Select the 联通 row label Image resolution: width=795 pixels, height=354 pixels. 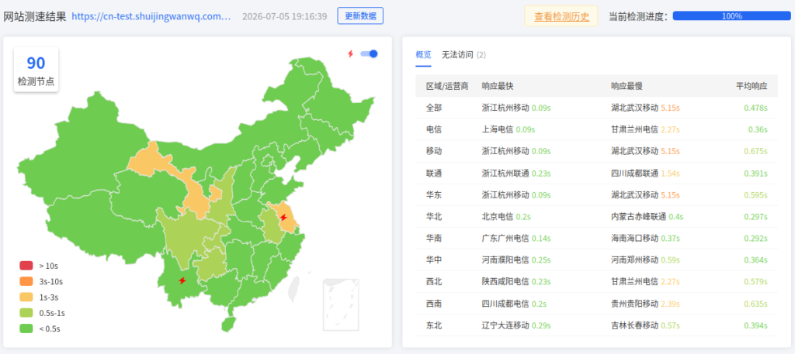click(434, 174)
